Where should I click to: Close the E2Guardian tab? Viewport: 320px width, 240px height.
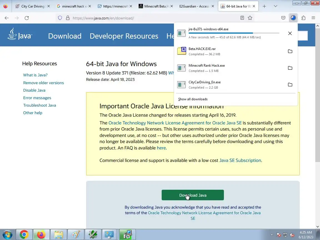point(213,6)
